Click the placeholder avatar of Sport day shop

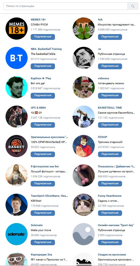click(84, 234)
